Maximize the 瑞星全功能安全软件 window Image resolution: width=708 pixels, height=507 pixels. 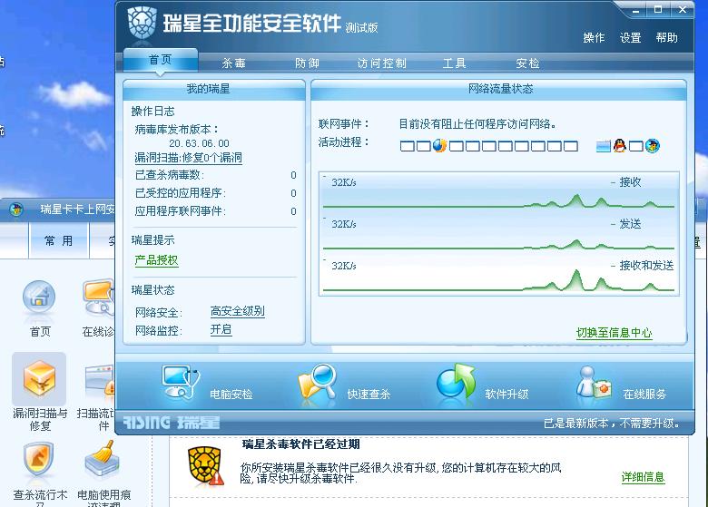[658, 9]
